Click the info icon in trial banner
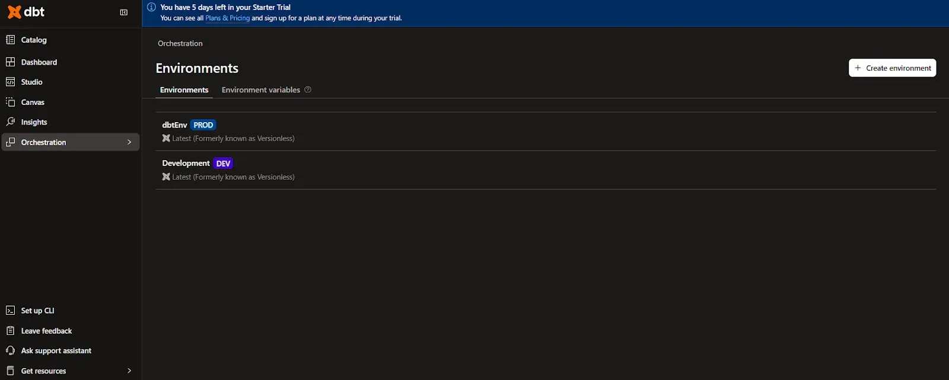 (151, 7)
